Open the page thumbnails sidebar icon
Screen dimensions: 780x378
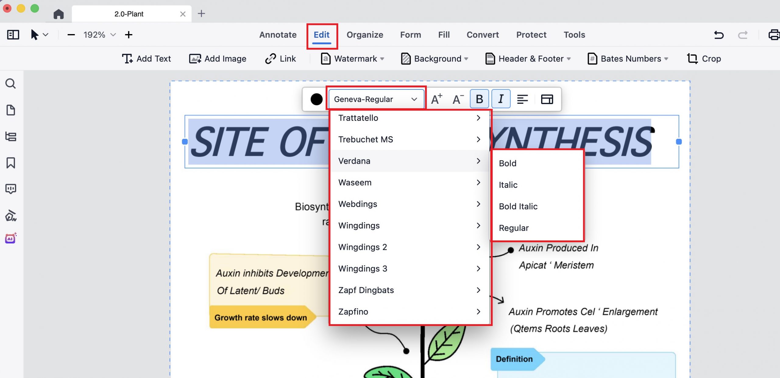(11, 110)
